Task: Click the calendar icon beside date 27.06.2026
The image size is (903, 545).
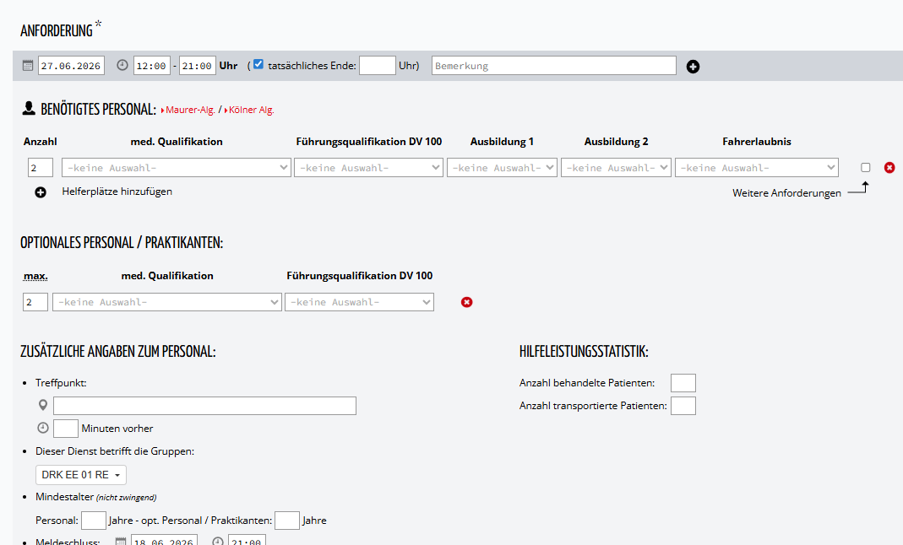Action: click(27, 66)
